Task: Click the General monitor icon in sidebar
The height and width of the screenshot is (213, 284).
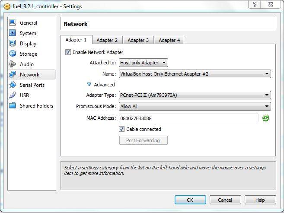Action: [13, 22]
